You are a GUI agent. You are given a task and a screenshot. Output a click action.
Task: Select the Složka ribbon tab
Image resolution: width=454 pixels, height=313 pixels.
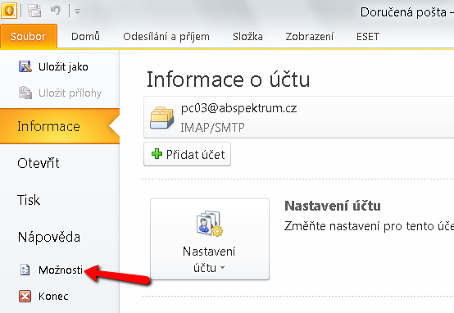247,37
